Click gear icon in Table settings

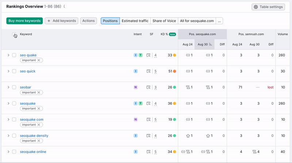coord(256,7)
